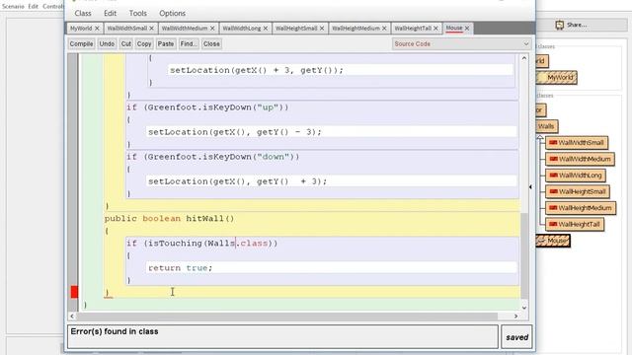632x355 pixels.
Task: Click the isKeyDown("up") condition line
Action: click(x=207, y=107)
